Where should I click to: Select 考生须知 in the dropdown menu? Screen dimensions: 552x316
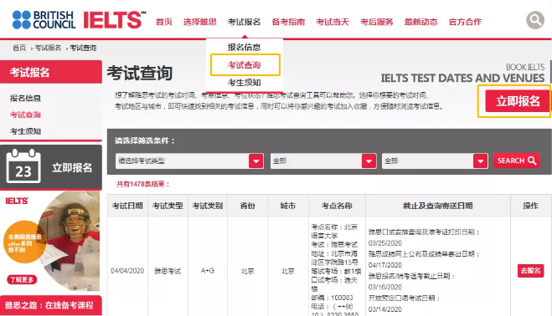[245, 83]
